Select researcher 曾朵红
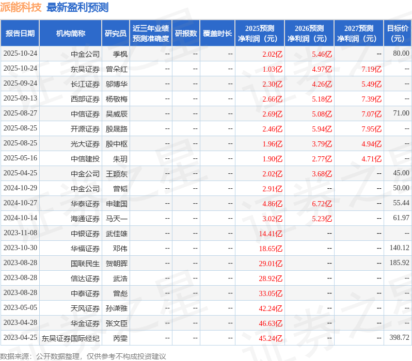Image resolution: width=412 pixels, height=361 pixels. [117, 69]
